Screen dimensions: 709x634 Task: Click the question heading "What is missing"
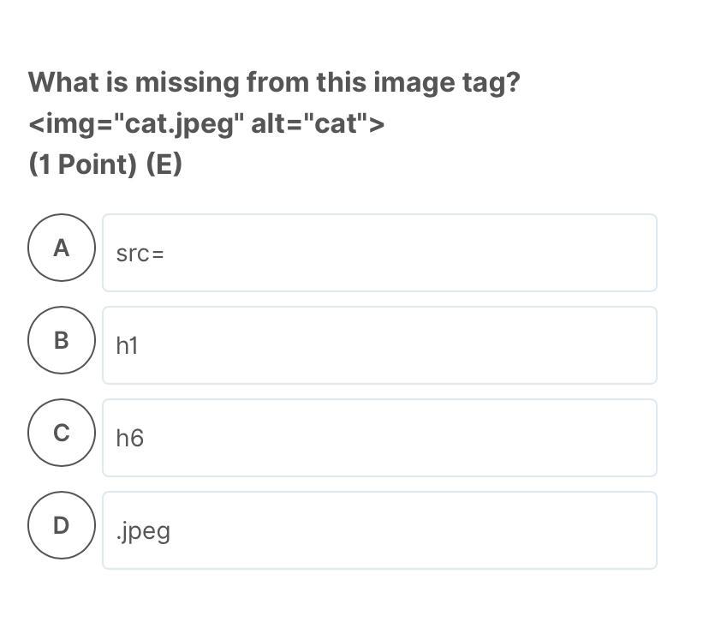[x=273, y=83]
